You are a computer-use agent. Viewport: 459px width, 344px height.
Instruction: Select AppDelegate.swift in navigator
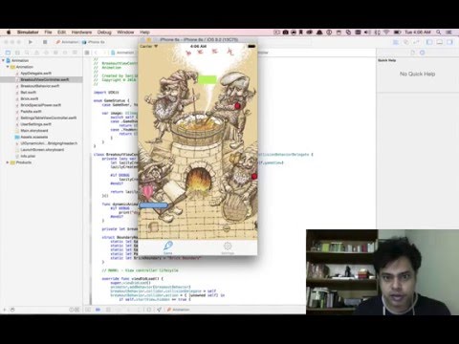[35, 74]
